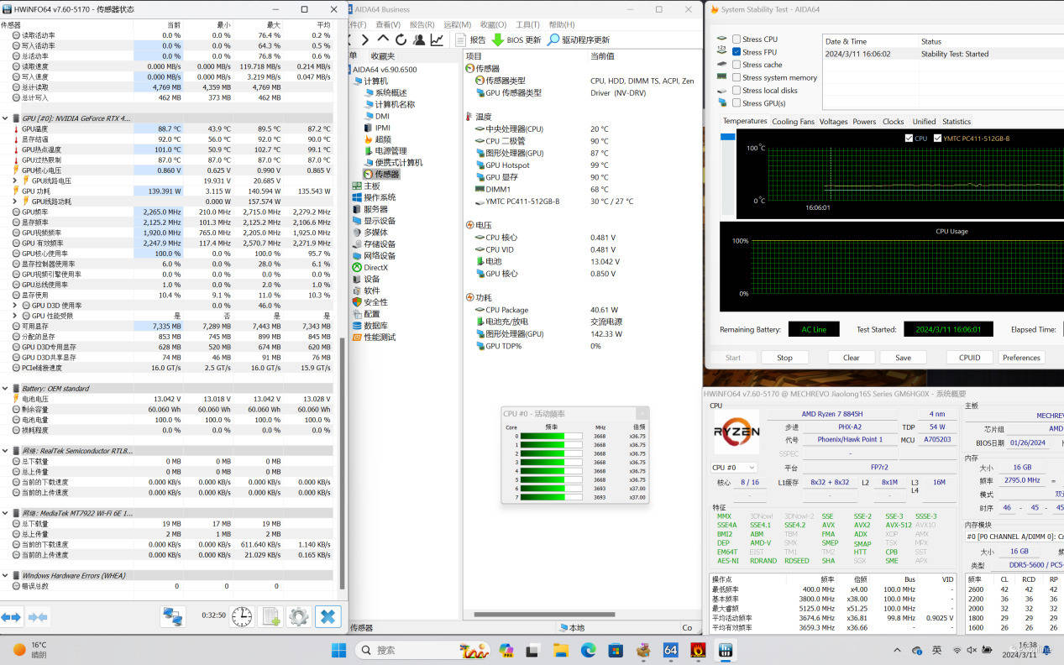This screenshot has width=1064, height=665.
Task: Click the HWiNFO clock reset timer icon
Action: click(242, 616)
